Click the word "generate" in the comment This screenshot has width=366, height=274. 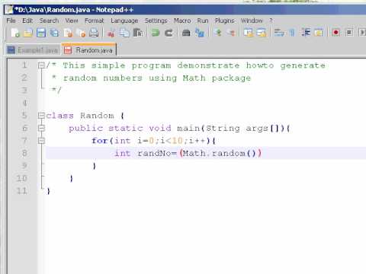coord(303,65)
